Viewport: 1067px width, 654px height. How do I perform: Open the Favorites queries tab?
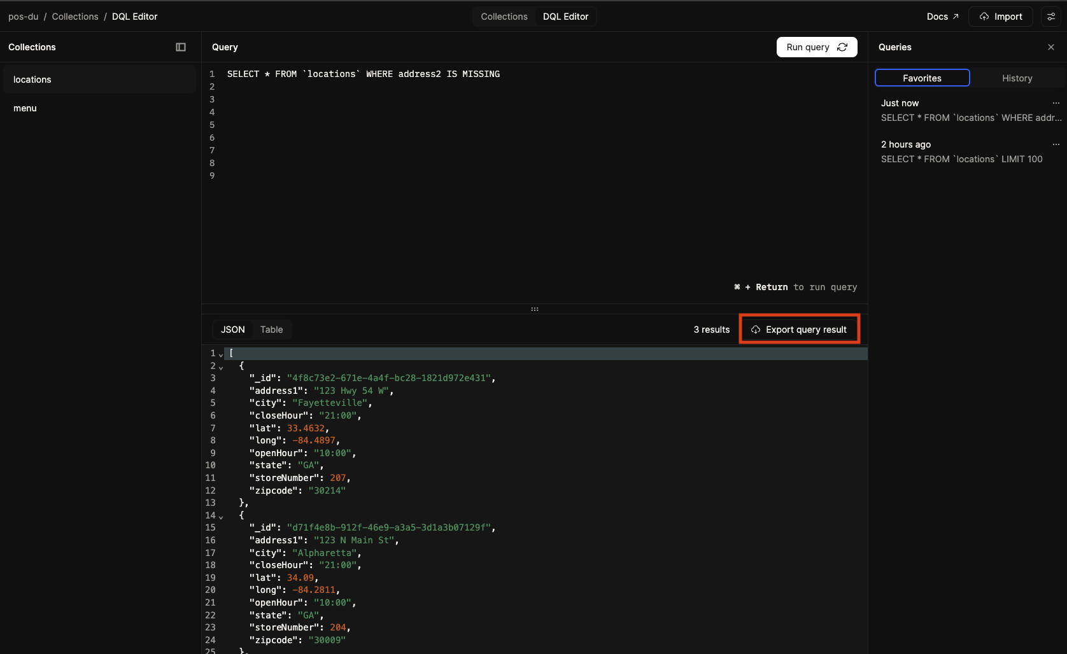(x=922, y=78)
